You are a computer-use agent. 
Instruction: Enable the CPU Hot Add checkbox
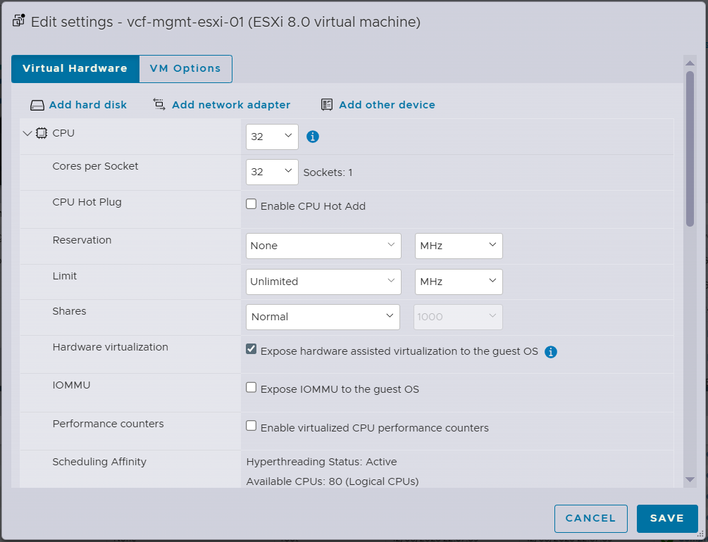pos(251,204)
